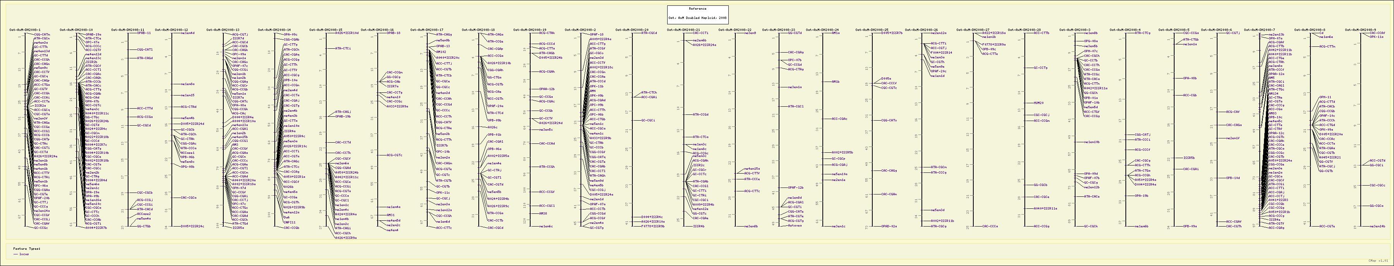Select marker GC-CGCi on map 20
Viewport: 1394px width, 266px height.
click(x=648, y=120)
